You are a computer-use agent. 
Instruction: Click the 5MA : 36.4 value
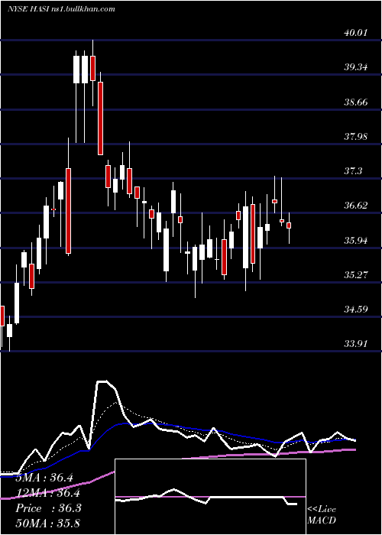(44, 478)
